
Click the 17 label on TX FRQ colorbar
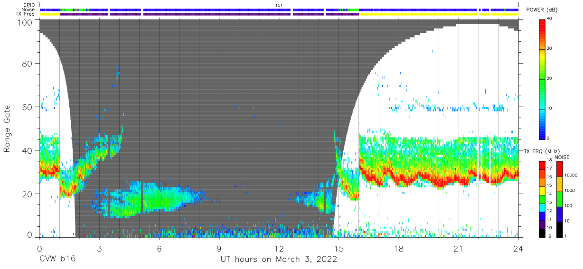coord(549,168)
